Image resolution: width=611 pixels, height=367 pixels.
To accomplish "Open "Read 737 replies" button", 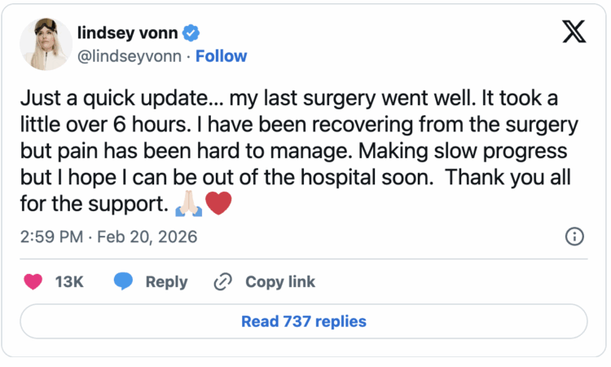I will pos(304,321).
